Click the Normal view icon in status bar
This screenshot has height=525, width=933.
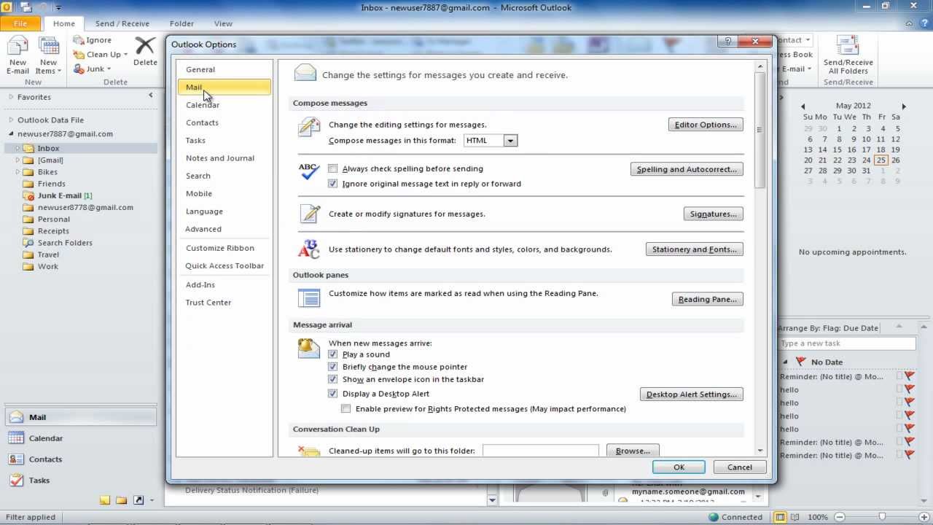click(x=780, y=517)
